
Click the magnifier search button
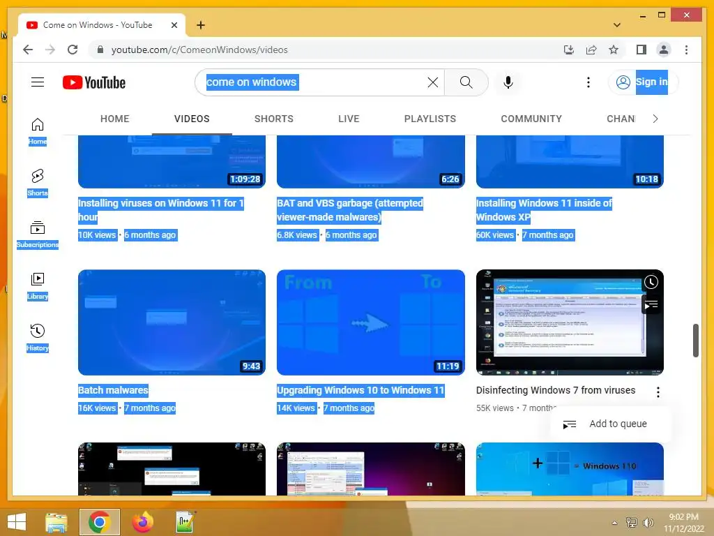pyautogui.click(x=466, y=82)
